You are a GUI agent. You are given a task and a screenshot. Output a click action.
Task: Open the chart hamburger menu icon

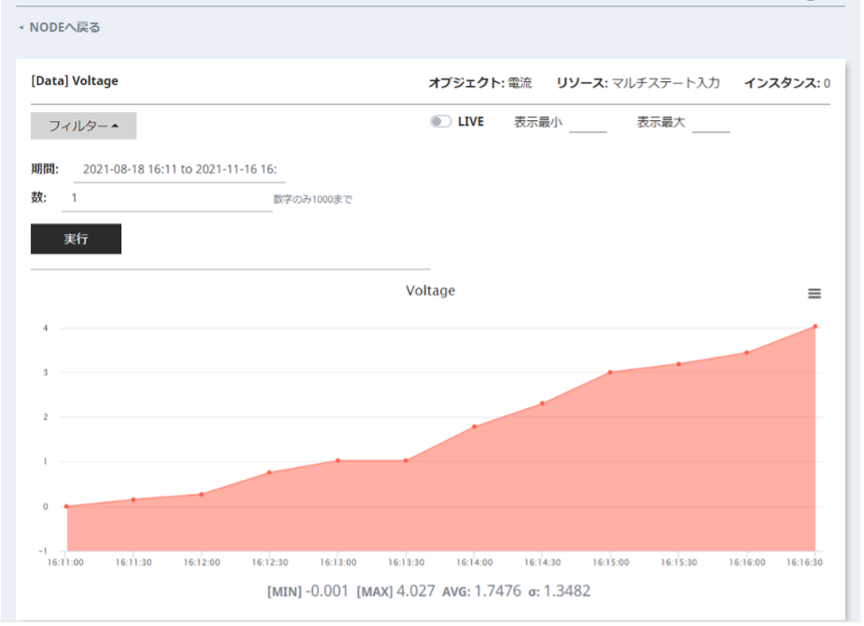coord(814,294)
